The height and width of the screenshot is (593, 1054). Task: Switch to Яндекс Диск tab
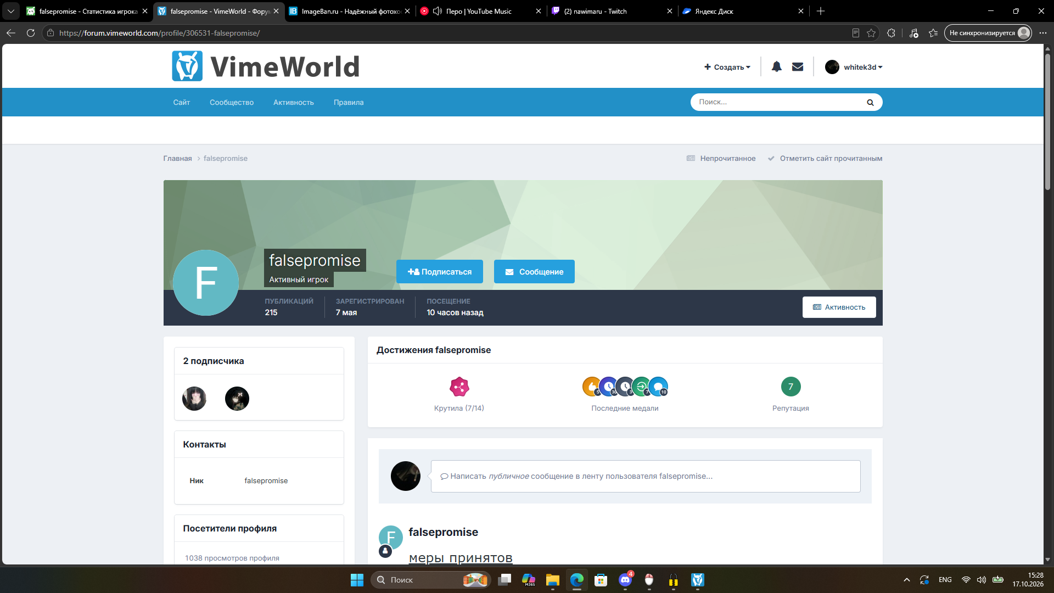click(x=743, y=11)
